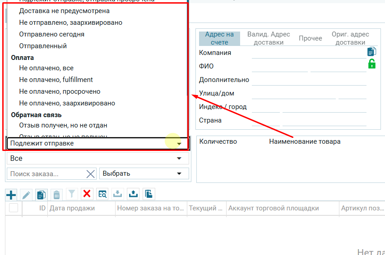Viewport: 385px width, 255px height.
Task: Open the 'Подлежит отправке' filter dropdown
Action: (x=97, y=144)
